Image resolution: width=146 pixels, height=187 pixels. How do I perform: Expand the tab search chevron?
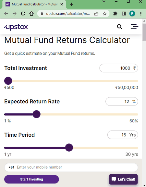104,2
